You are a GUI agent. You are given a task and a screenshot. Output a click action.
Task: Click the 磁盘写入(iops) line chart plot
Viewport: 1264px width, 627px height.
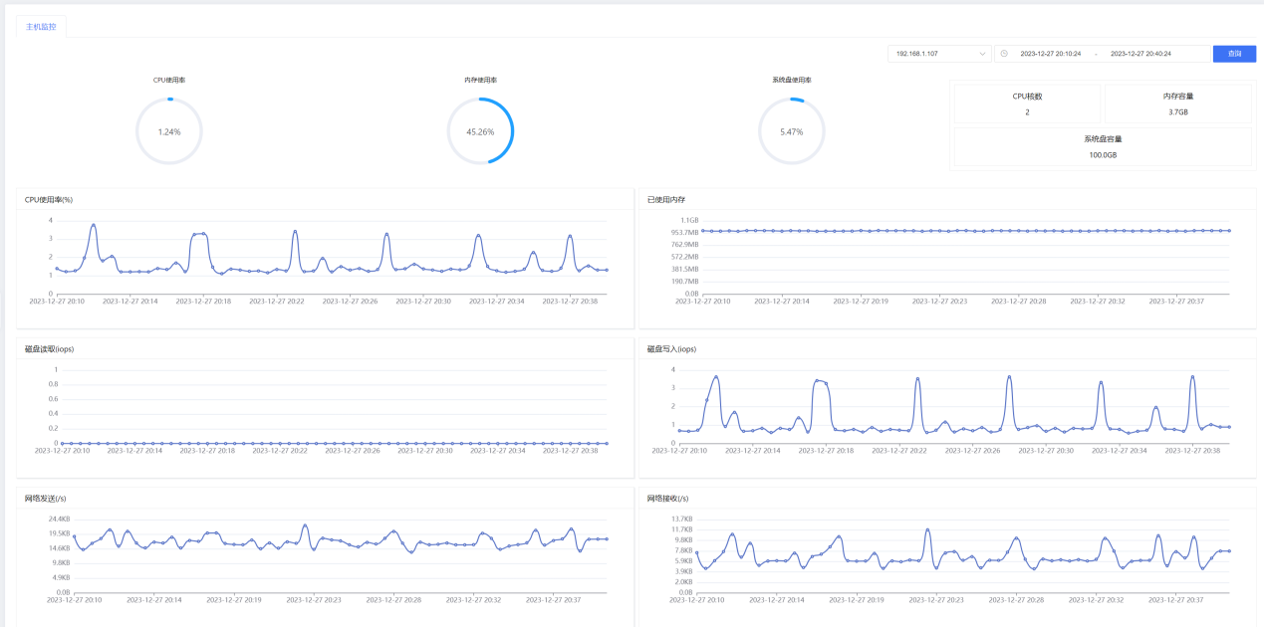coord(956,406)
